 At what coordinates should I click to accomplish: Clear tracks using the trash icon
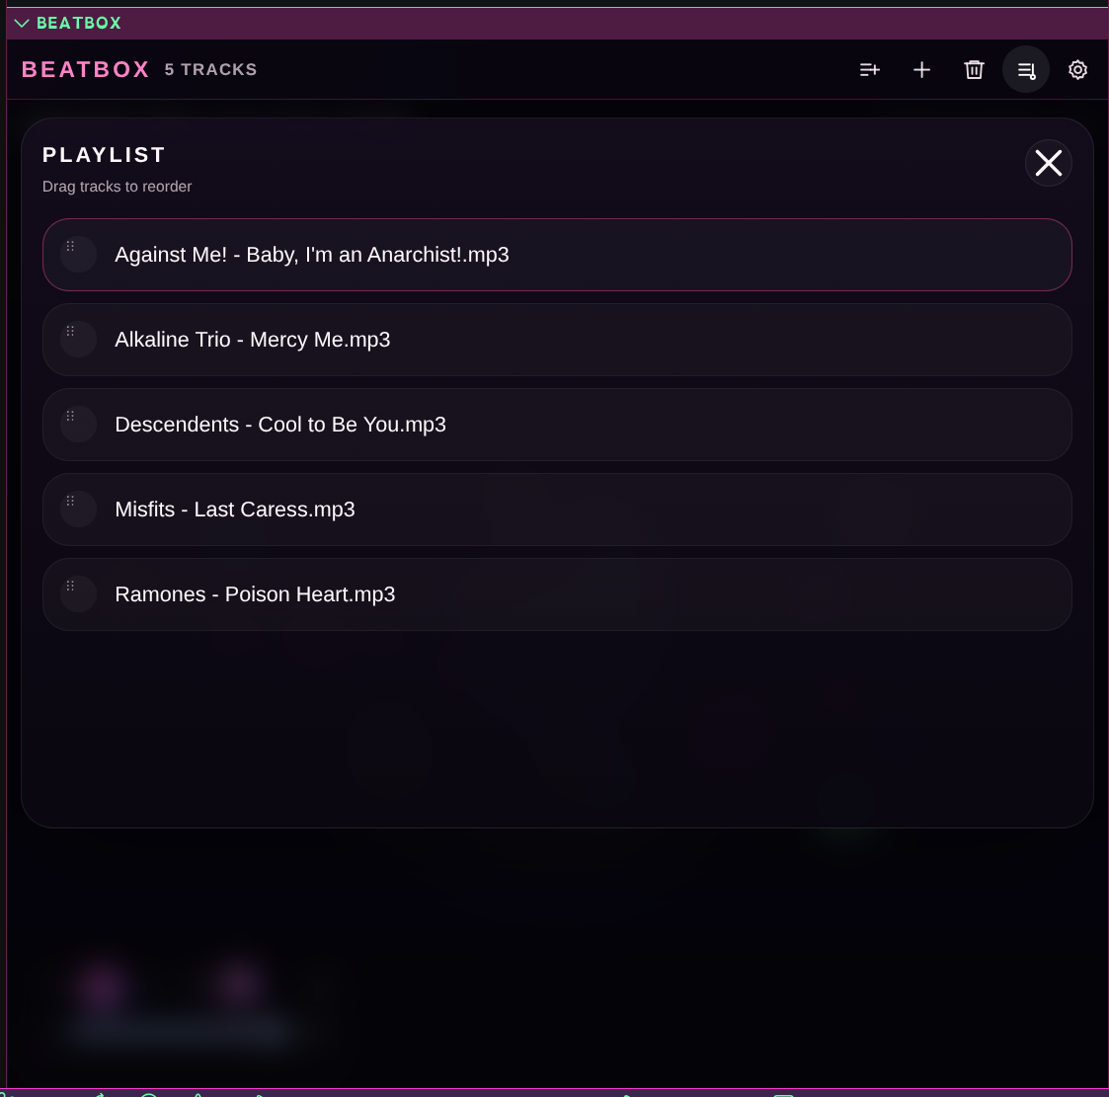tap(974, 70)
